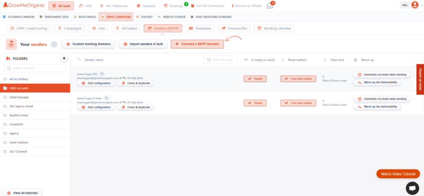The width and height of the screenshot is (424, 196).
Task: Select the Email Campaigns tool tab
Action: (x=116, y=17)
